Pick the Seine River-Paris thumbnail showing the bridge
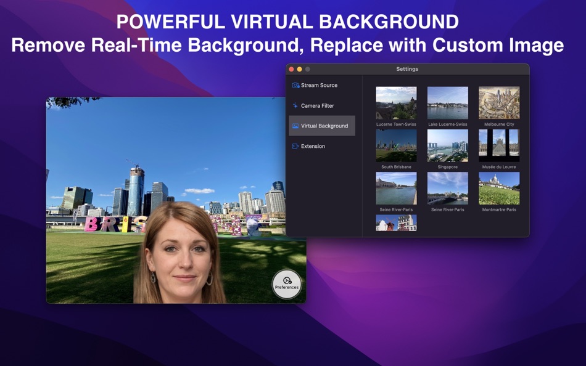586x366 pixels. pos(448,188)
